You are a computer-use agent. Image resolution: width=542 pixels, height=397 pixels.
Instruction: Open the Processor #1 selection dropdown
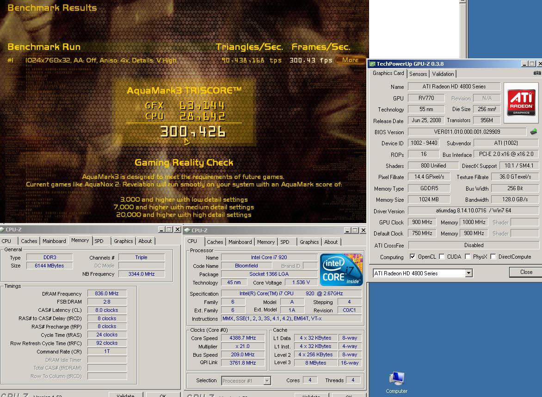point(267,381)
